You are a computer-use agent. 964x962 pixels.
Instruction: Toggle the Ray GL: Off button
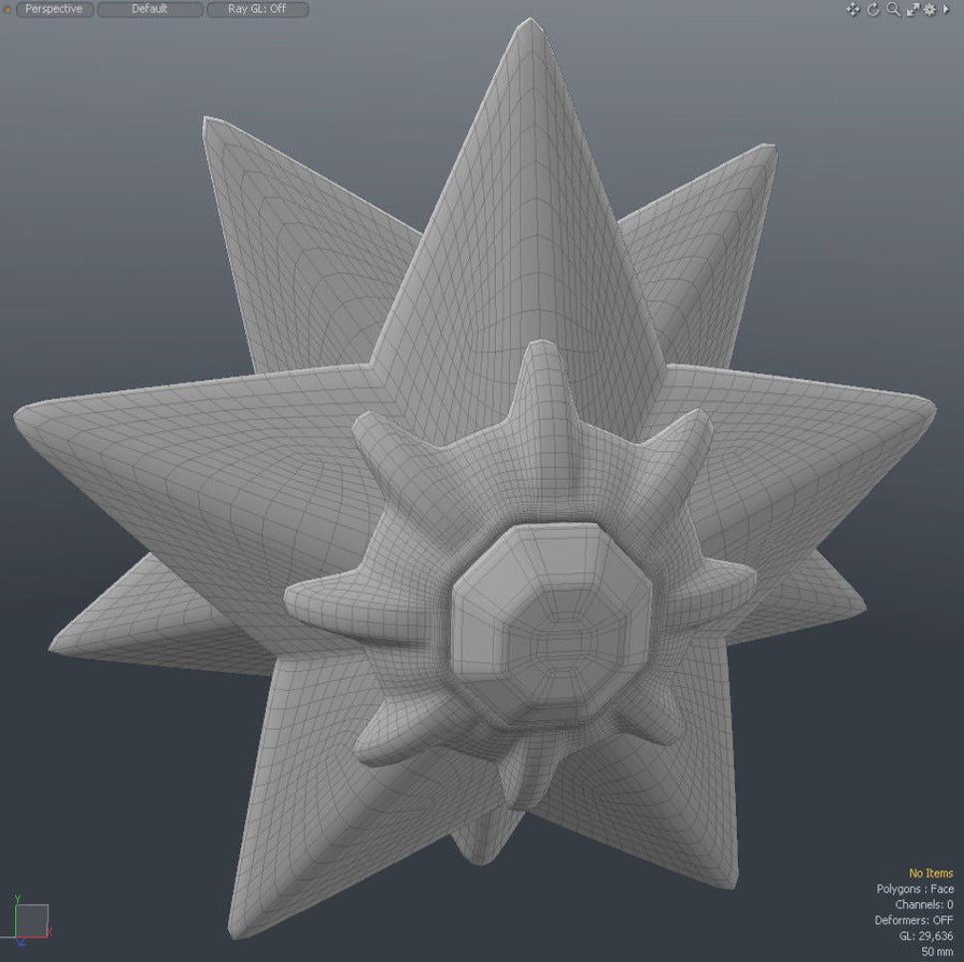coord(257,9)
